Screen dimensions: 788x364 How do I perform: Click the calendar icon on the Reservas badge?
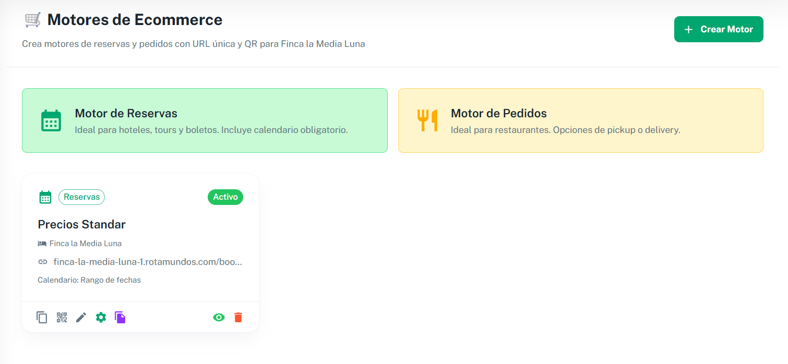click(x=45, y=197)
